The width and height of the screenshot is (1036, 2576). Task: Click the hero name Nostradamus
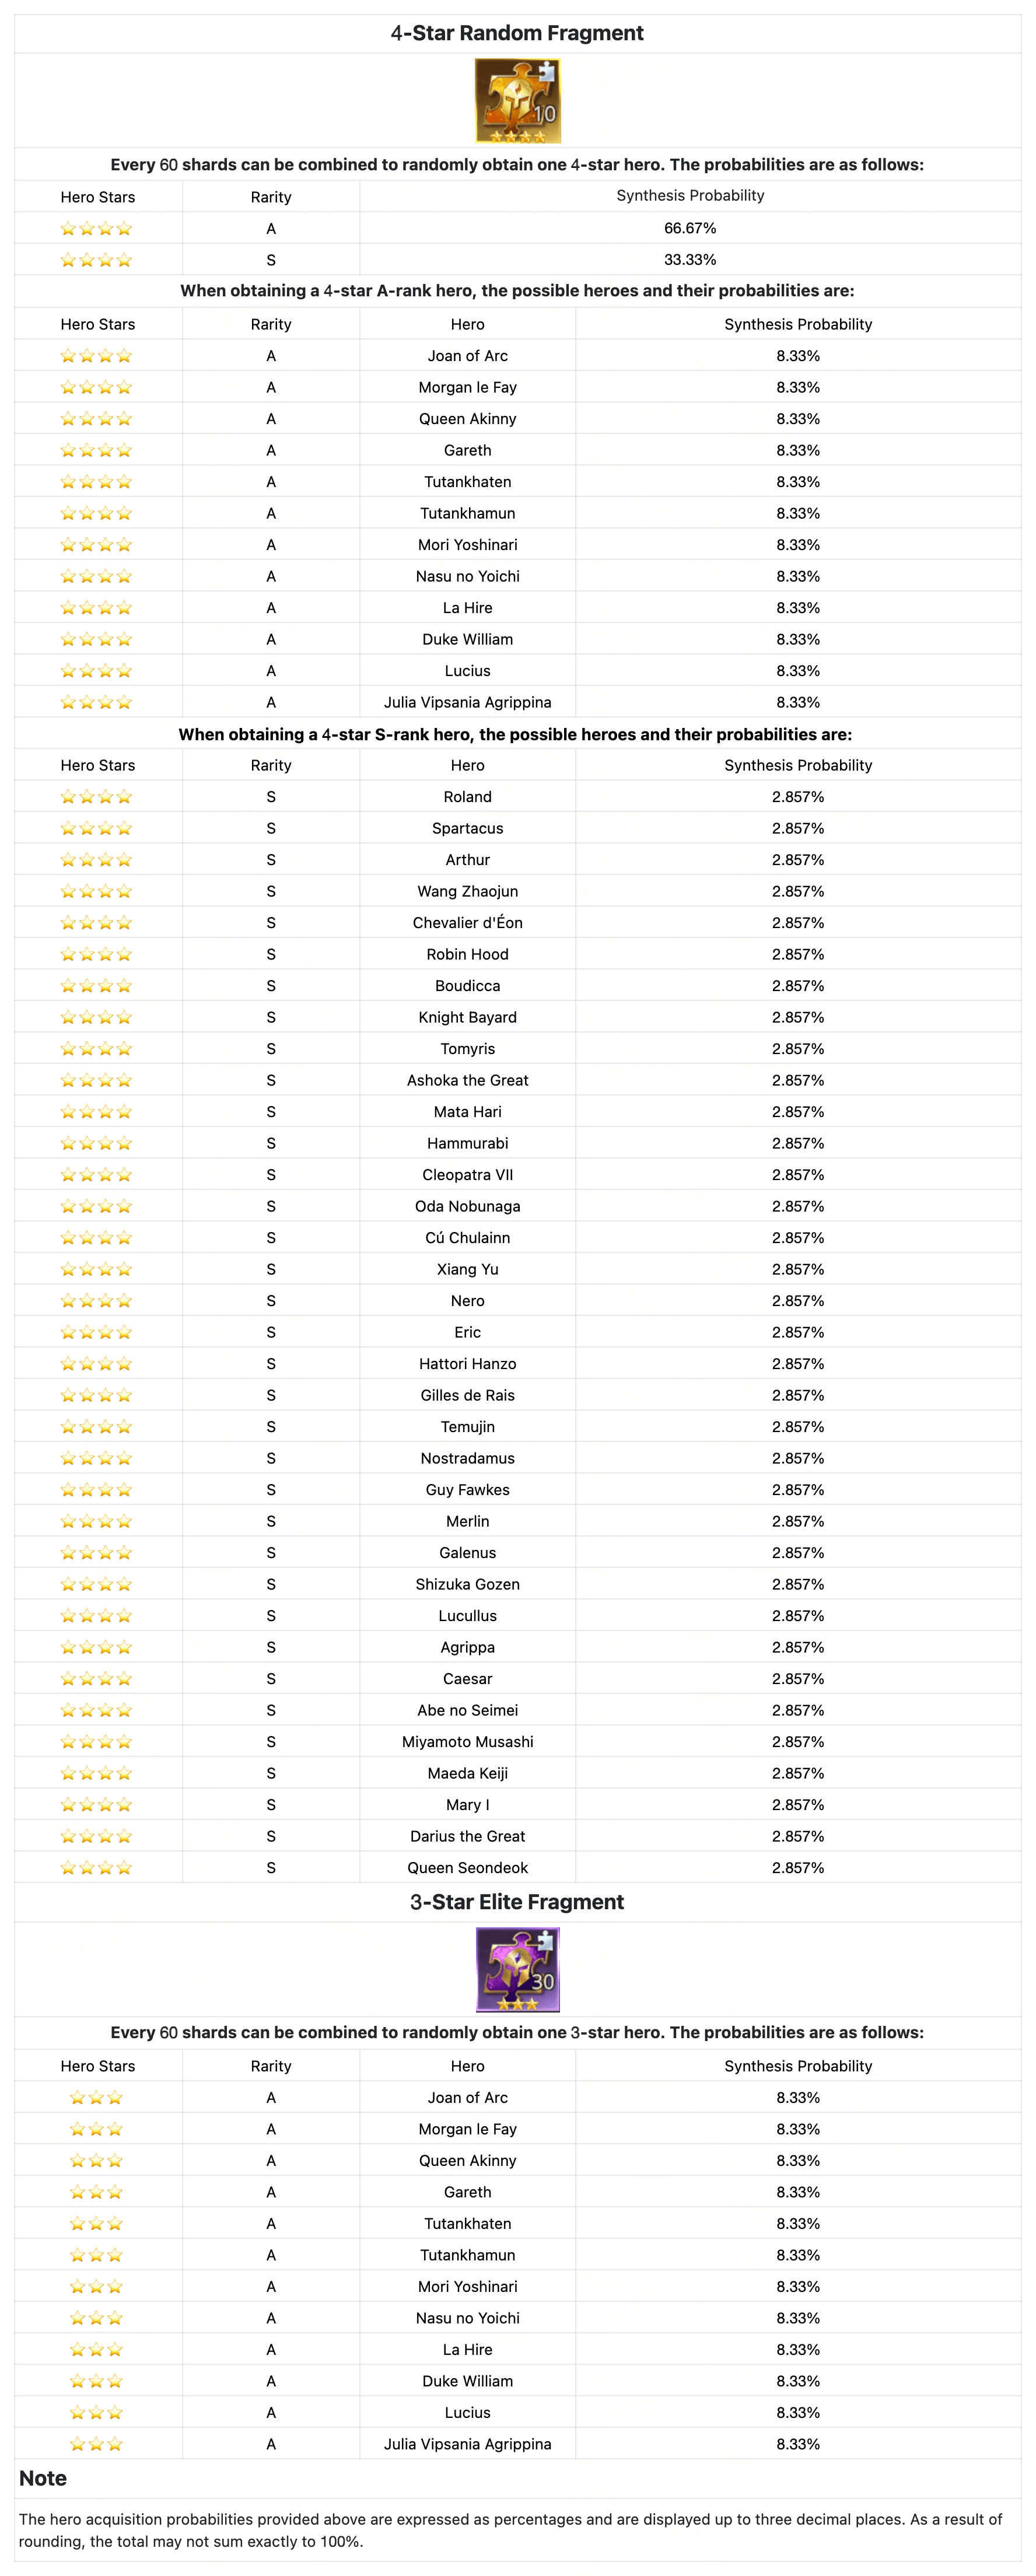[x=467, y=1458]
